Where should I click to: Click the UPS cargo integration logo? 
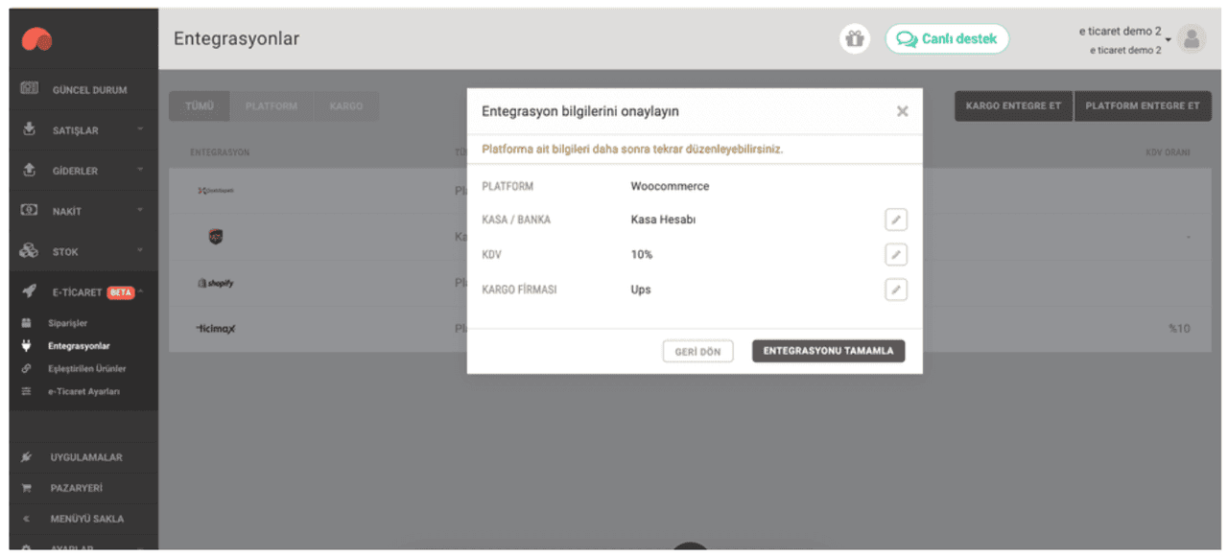(x=217, y=236)
